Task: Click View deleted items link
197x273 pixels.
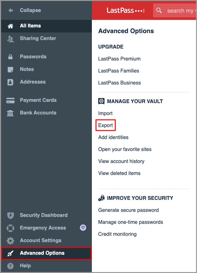Action: click(119, 173)
